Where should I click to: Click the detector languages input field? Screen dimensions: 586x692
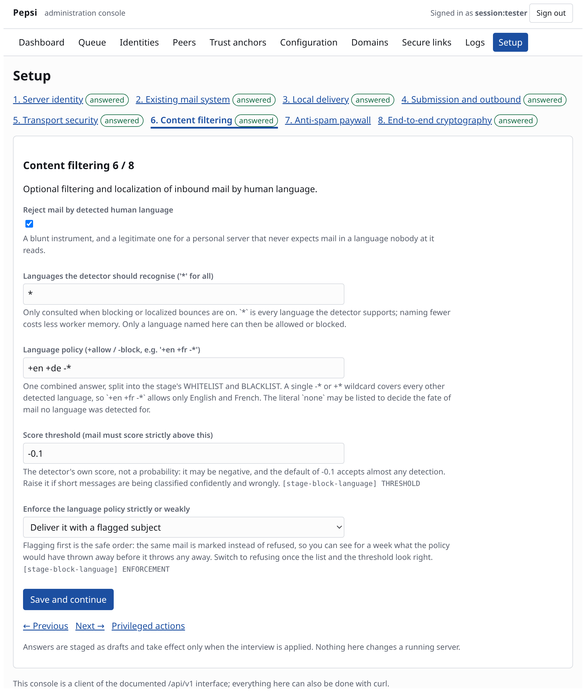(183, 294)
